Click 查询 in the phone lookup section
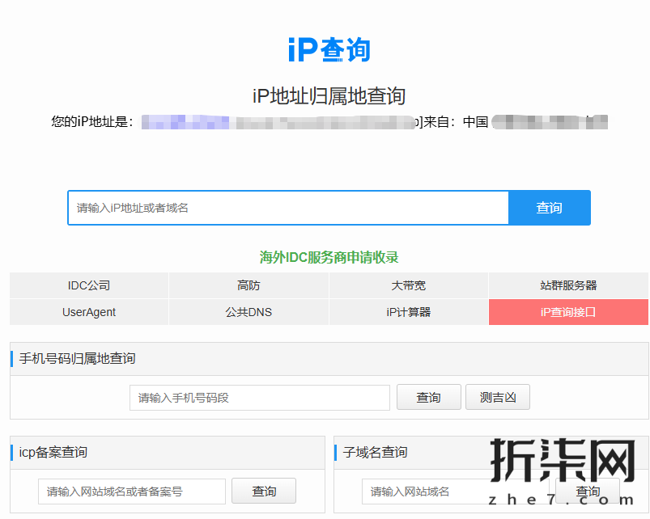Viewport: 650px width, 519px height. tap(428, 397)
